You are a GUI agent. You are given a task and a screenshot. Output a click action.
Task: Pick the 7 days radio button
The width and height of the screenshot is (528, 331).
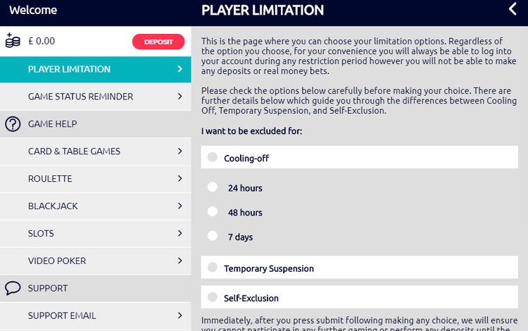click(x=213, y=237)
